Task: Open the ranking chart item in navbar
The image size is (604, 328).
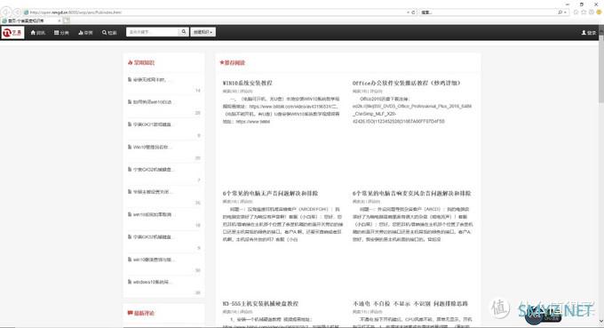Action: (85, 33)
